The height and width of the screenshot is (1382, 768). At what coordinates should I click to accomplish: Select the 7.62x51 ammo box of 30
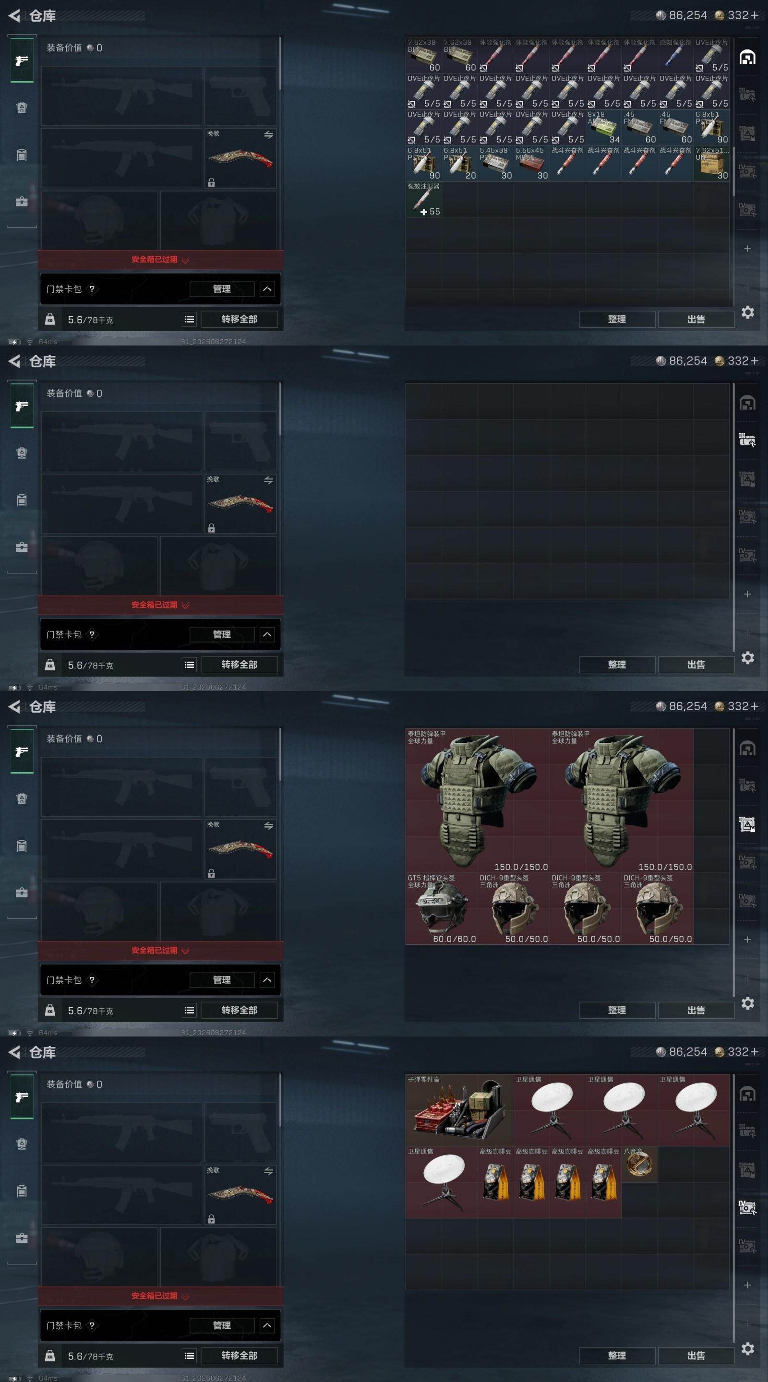tap(712, 163)
